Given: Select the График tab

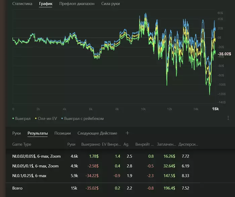Looking at the screenshot, I should [x=46, y=4].
